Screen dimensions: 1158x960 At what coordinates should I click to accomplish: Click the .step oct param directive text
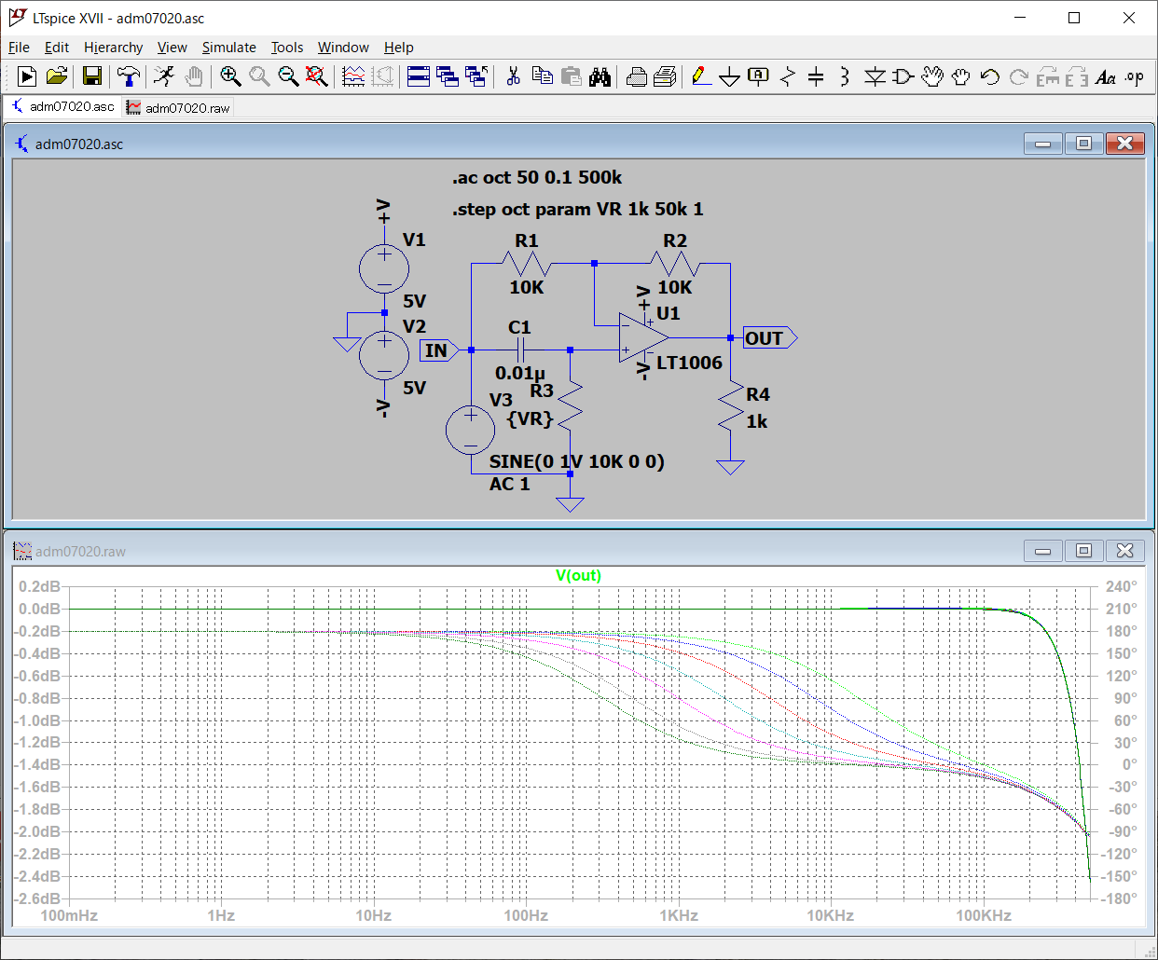577,210
